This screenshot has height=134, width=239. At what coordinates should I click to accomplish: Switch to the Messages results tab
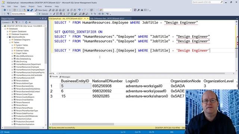tap(65, 77)
